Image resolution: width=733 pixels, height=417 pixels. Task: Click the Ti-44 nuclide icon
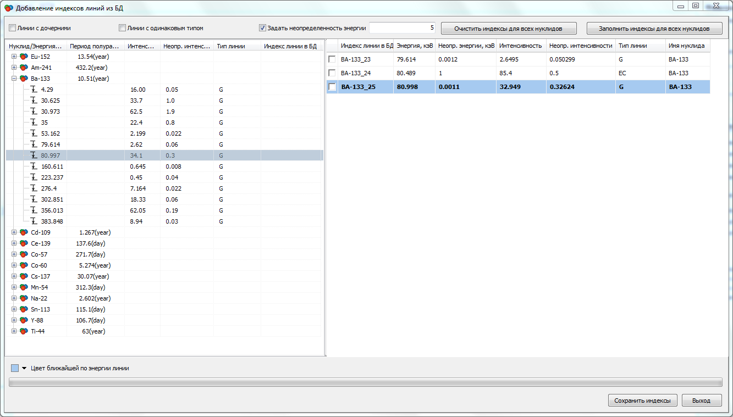tap(24, 331)
